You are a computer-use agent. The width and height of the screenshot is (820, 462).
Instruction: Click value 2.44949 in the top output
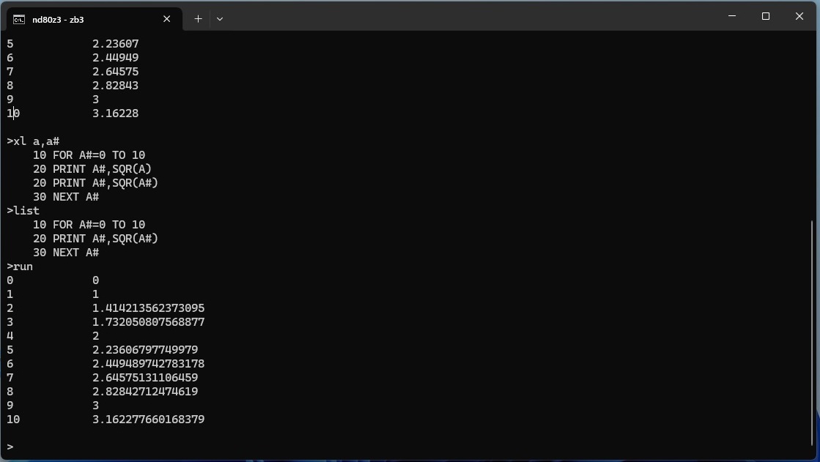point(116,58)
